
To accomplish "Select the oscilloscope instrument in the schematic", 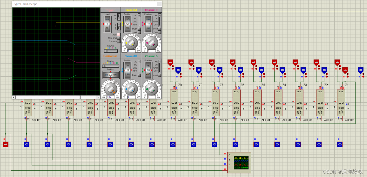I will (239, 163).
